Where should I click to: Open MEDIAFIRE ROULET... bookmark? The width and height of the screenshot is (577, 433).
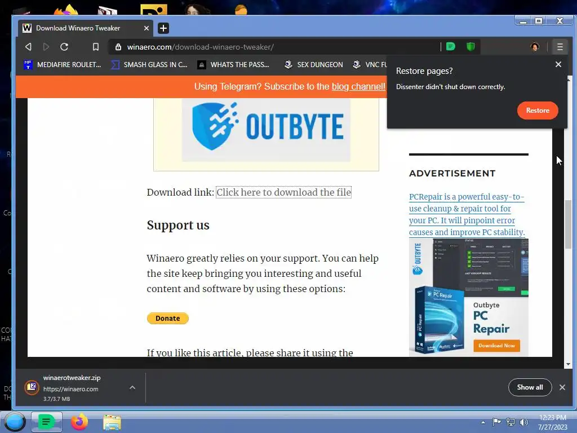tap(62, 64)
